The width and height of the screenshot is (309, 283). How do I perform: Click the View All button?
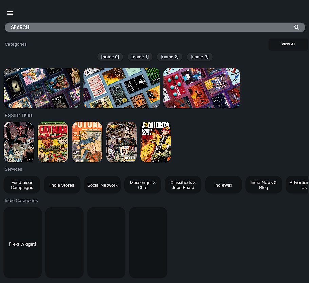(288, 44)
